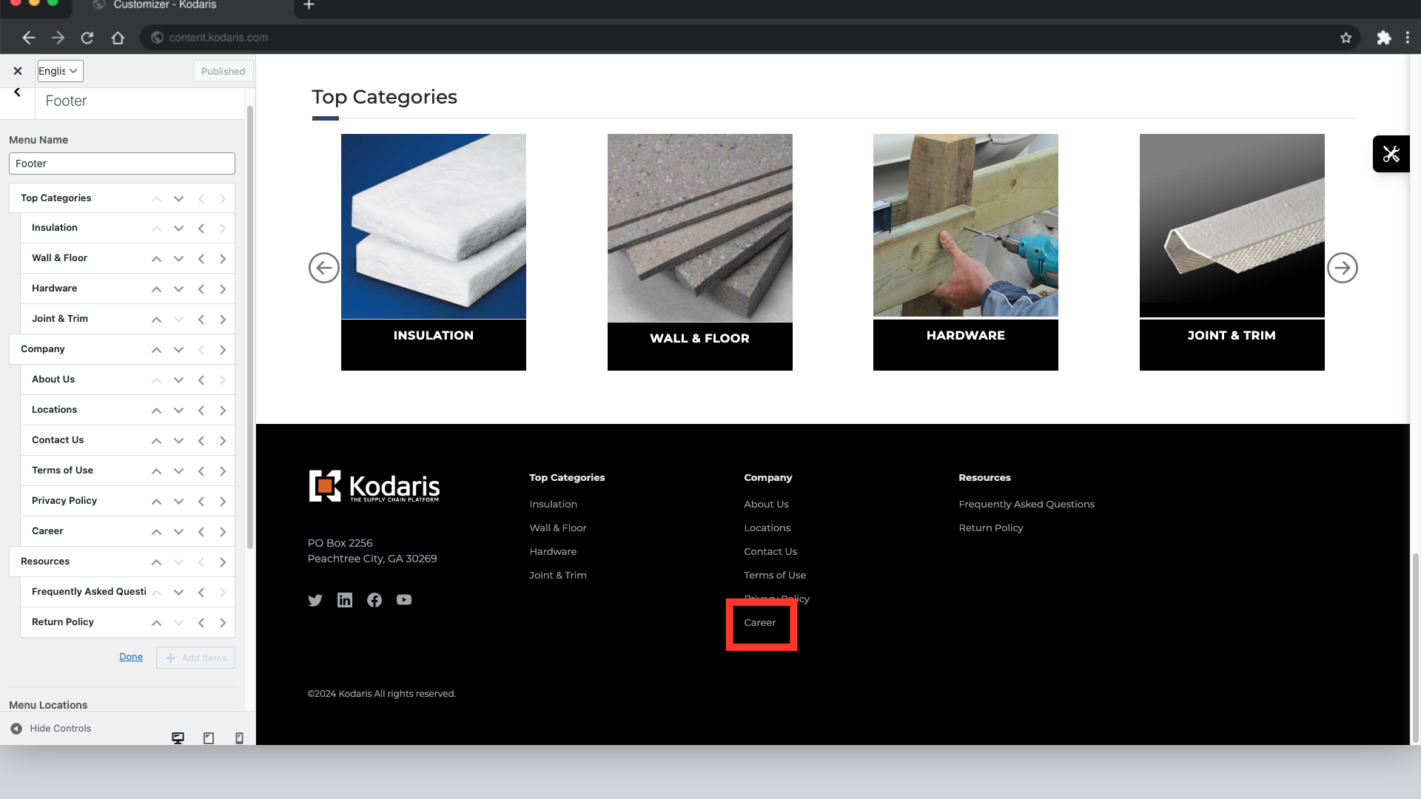The width and height of the screenshot is (1421, 799).
Task: Open LinkedIn icon in footer
Action: (x=345, y=600)
